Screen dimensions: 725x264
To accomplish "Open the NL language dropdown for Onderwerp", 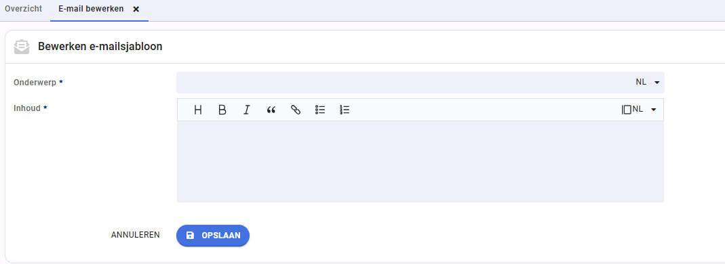I will pyautogui.click(x=647, y=82).
